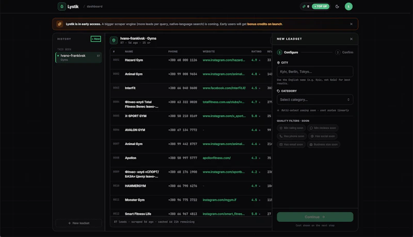Click phone number +380 96 775 3722
Screen dimensions: 413x237
point(183,200)
